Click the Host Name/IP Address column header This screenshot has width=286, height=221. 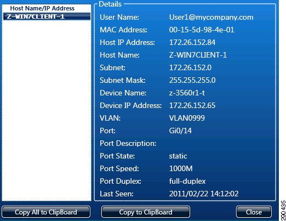42,8
